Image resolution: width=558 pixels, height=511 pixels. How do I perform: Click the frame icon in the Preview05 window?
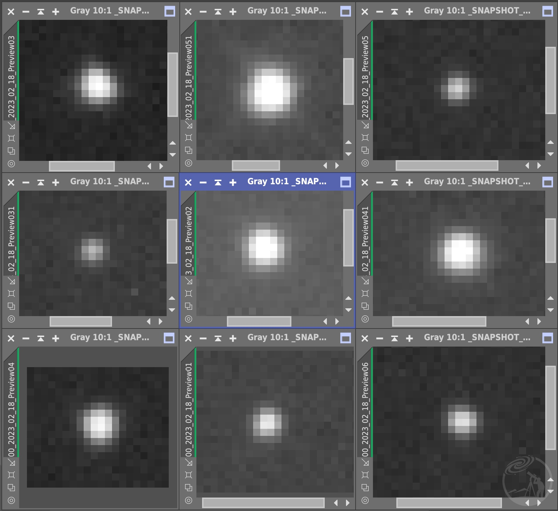[x=365, y=137]
